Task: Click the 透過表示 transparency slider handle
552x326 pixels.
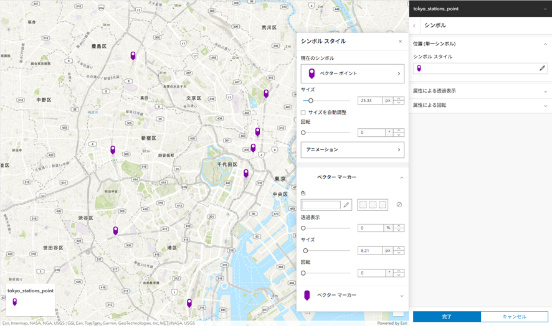Action: point(303,228)
